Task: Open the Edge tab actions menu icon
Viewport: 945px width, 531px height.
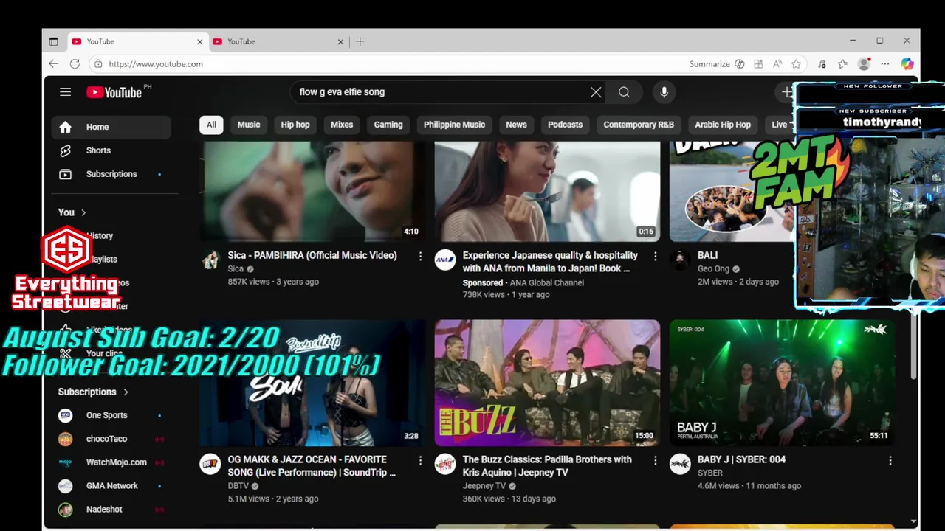Action: [x=53, y=41]
